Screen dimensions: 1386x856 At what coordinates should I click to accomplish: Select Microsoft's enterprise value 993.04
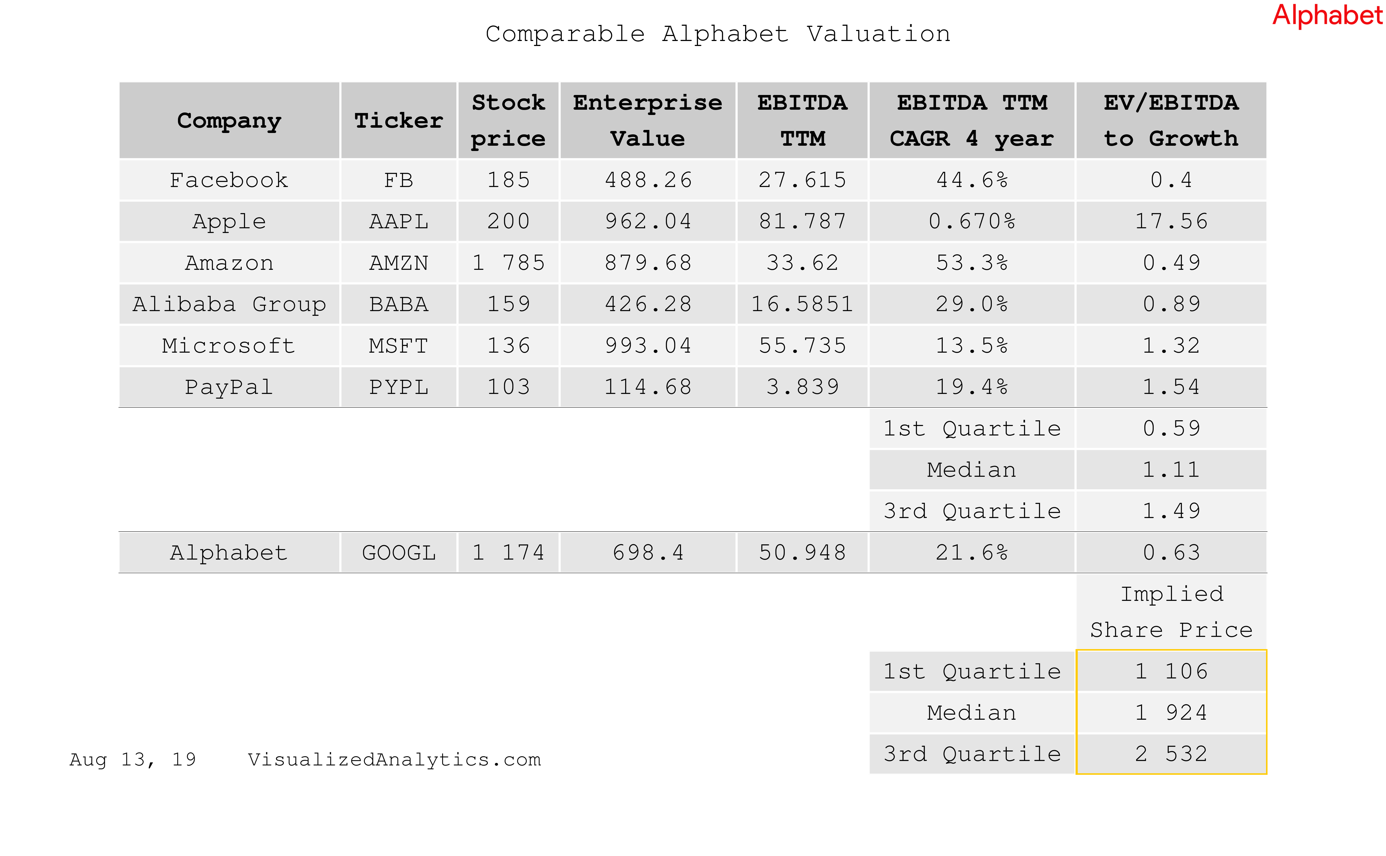pyautogui.click(x=648, y=345)
